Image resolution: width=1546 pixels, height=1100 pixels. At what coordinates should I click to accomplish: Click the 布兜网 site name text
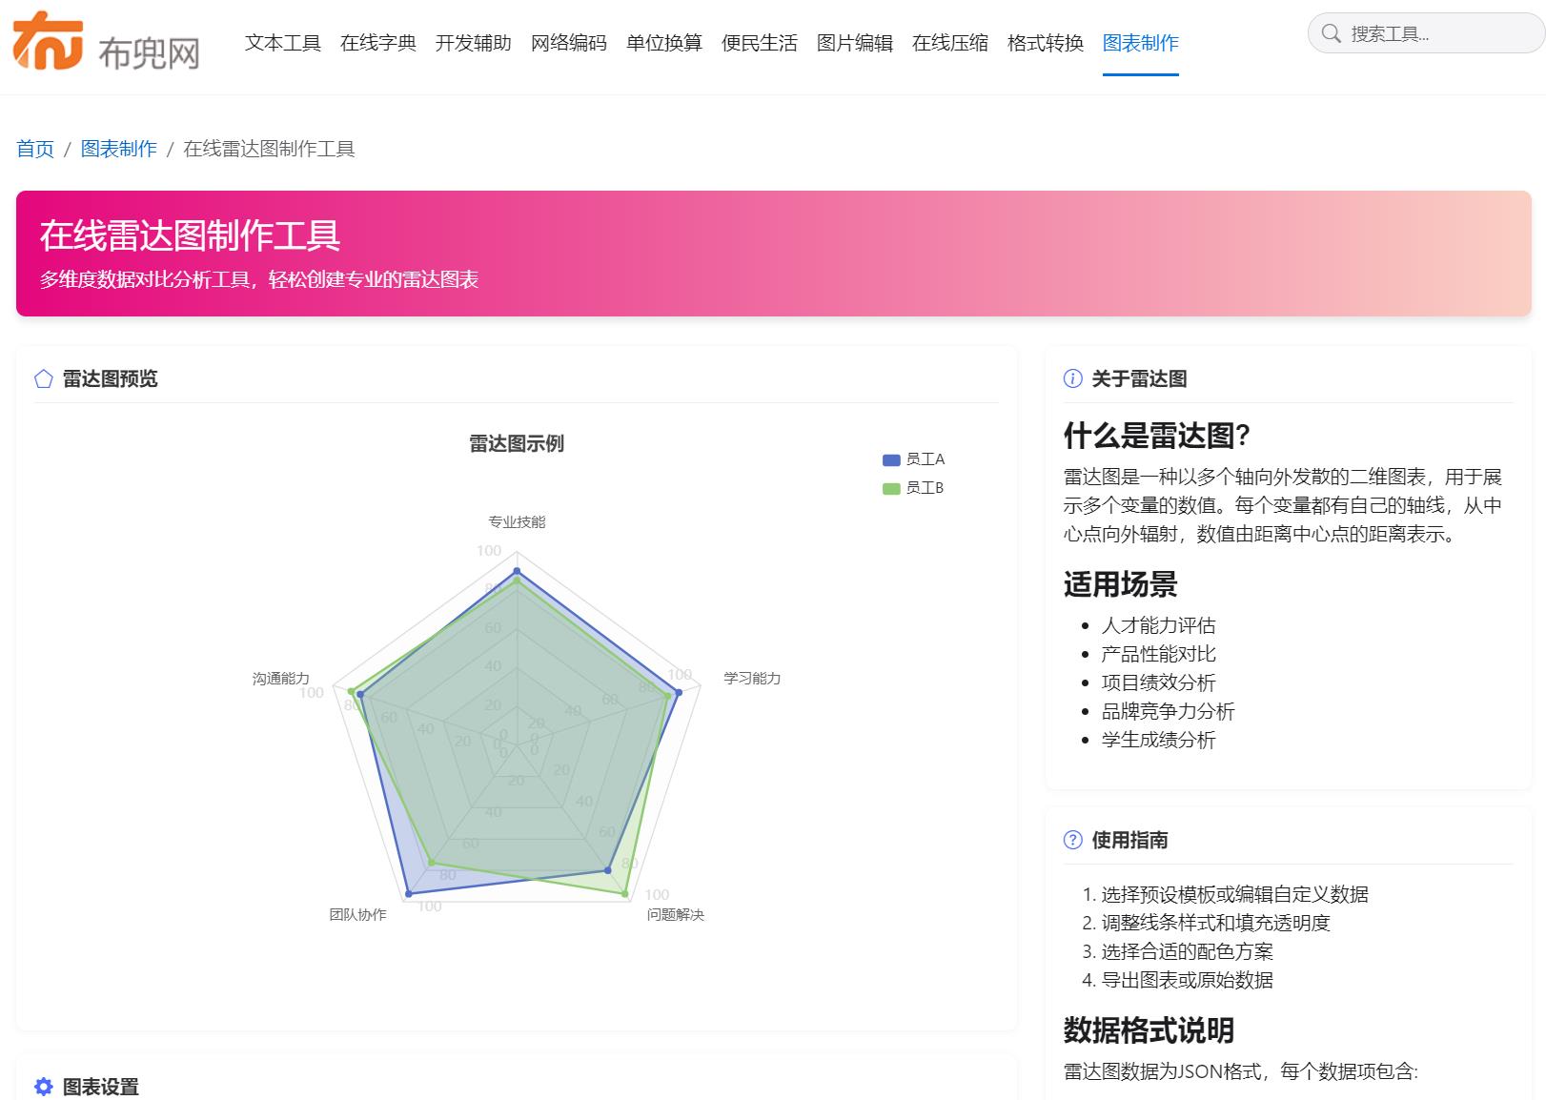(x=150, y=53)
